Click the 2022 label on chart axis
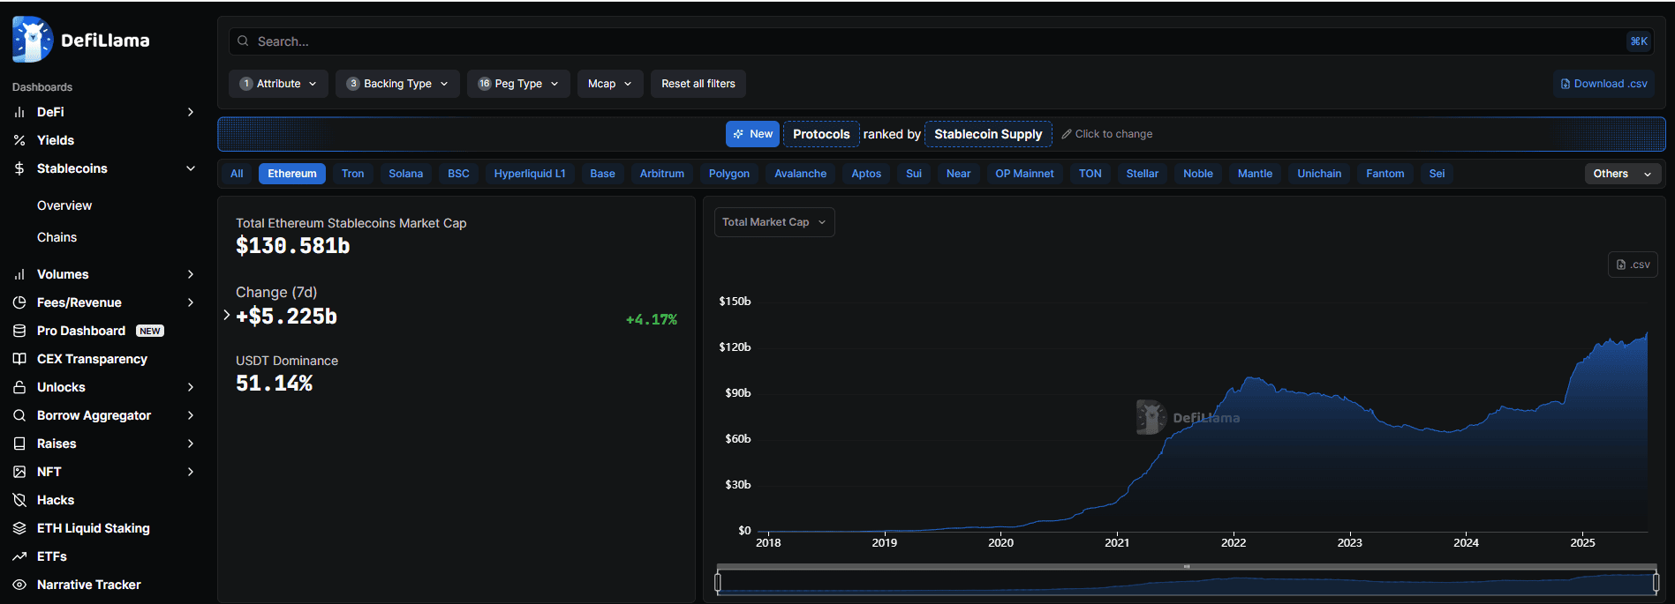 click(x=1234, y=542)
